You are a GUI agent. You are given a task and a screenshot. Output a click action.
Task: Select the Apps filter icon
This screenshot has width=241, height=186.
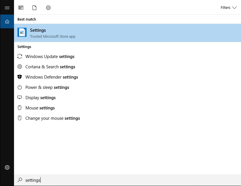pos(21,8)
